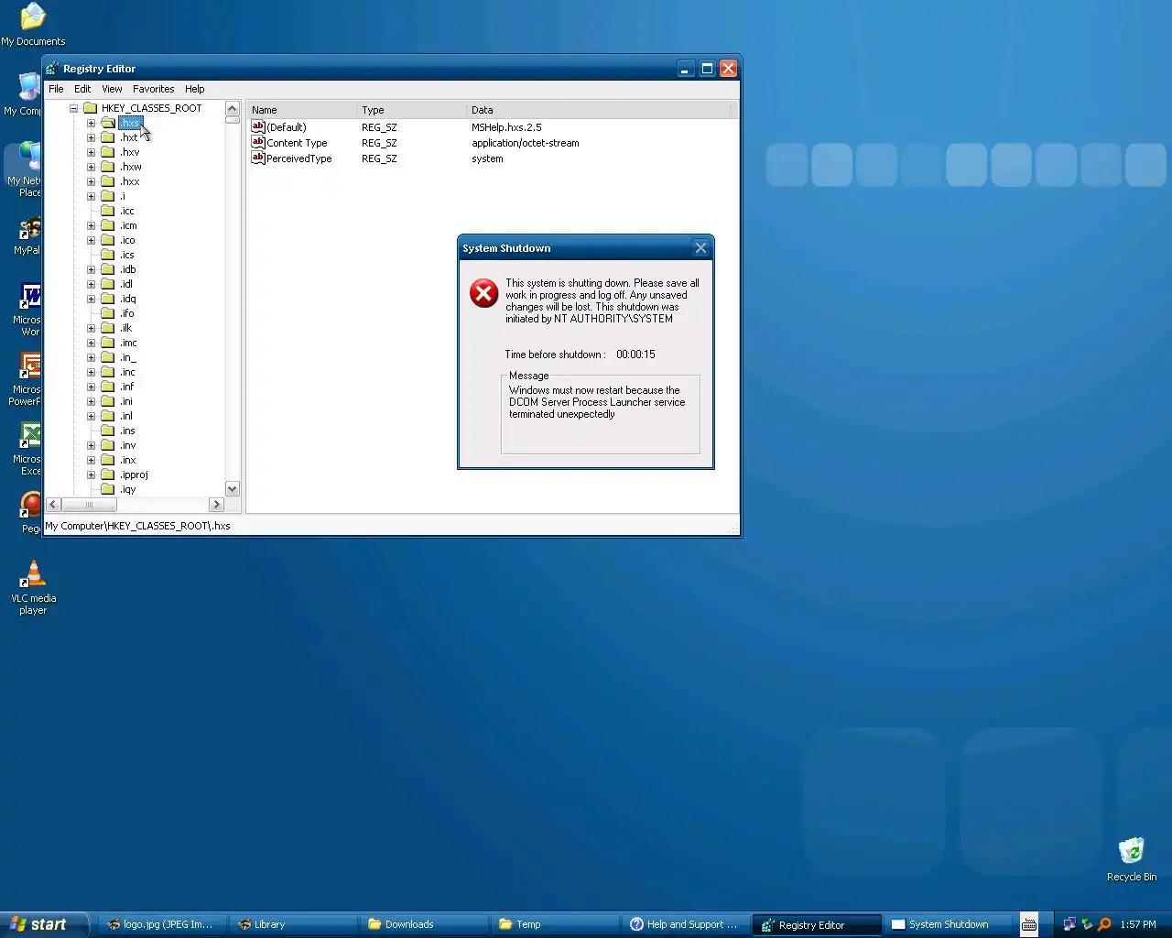This screenshot has width=1172, height=938.
Task: Collapse the HKEY_CLASSES_ROOT tree node
Action: point(74,108)
